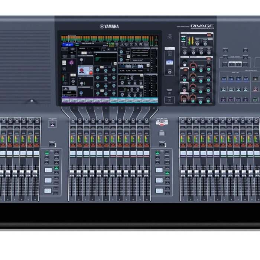Select the ch16 tab on the touchscreen
This screenshot has width=260, height=260.
[x=90, y=101]
